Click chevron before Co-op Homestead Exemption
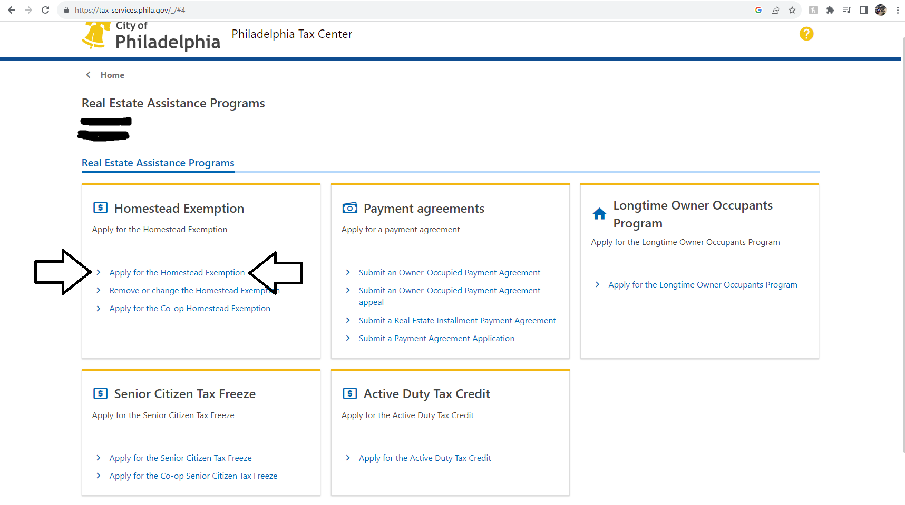This screenshot has width=905, height=505. [x=99, y=308]
